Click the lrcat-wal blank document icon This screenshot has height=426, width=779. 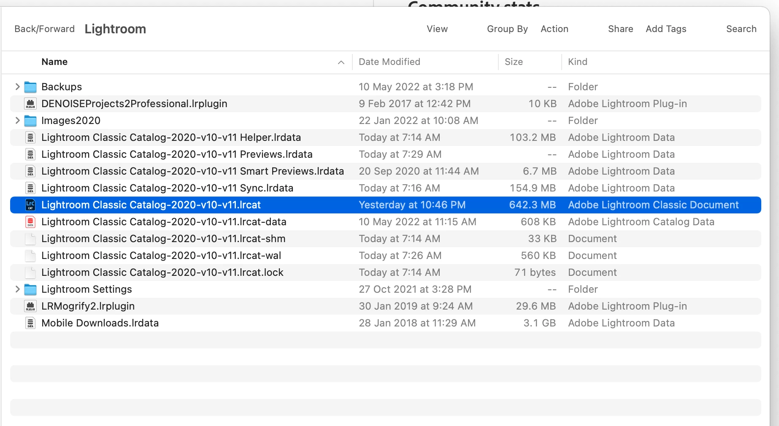(x=30, y=256)
